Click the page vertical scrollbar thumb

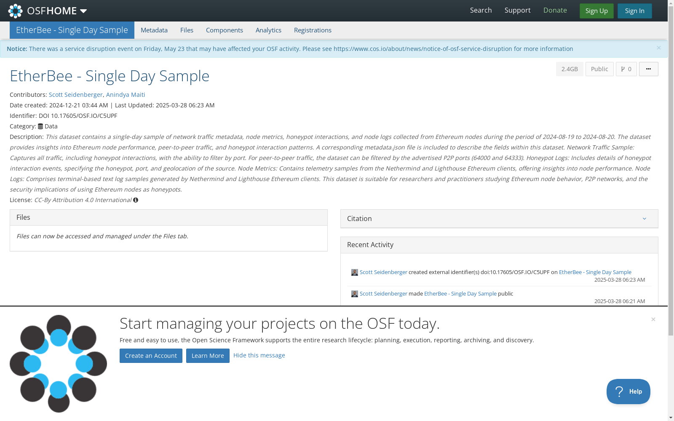pos(671,171)
